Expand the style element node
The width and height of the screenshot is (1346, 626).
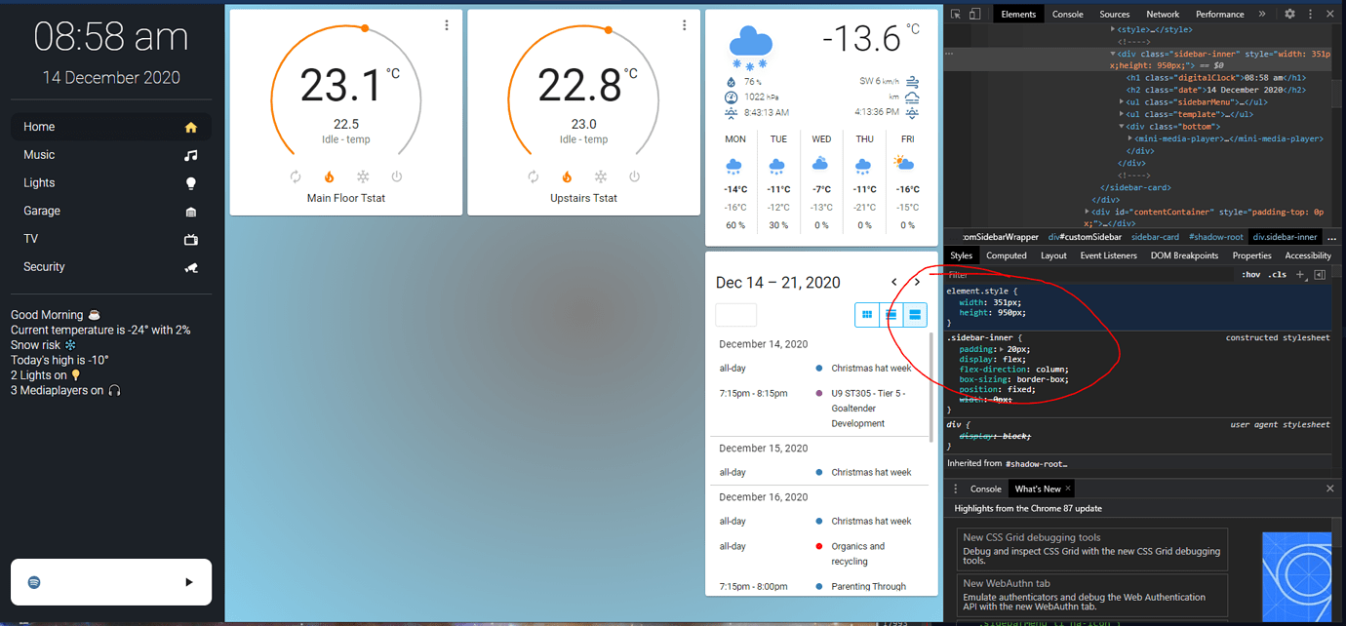(1113, 29)
